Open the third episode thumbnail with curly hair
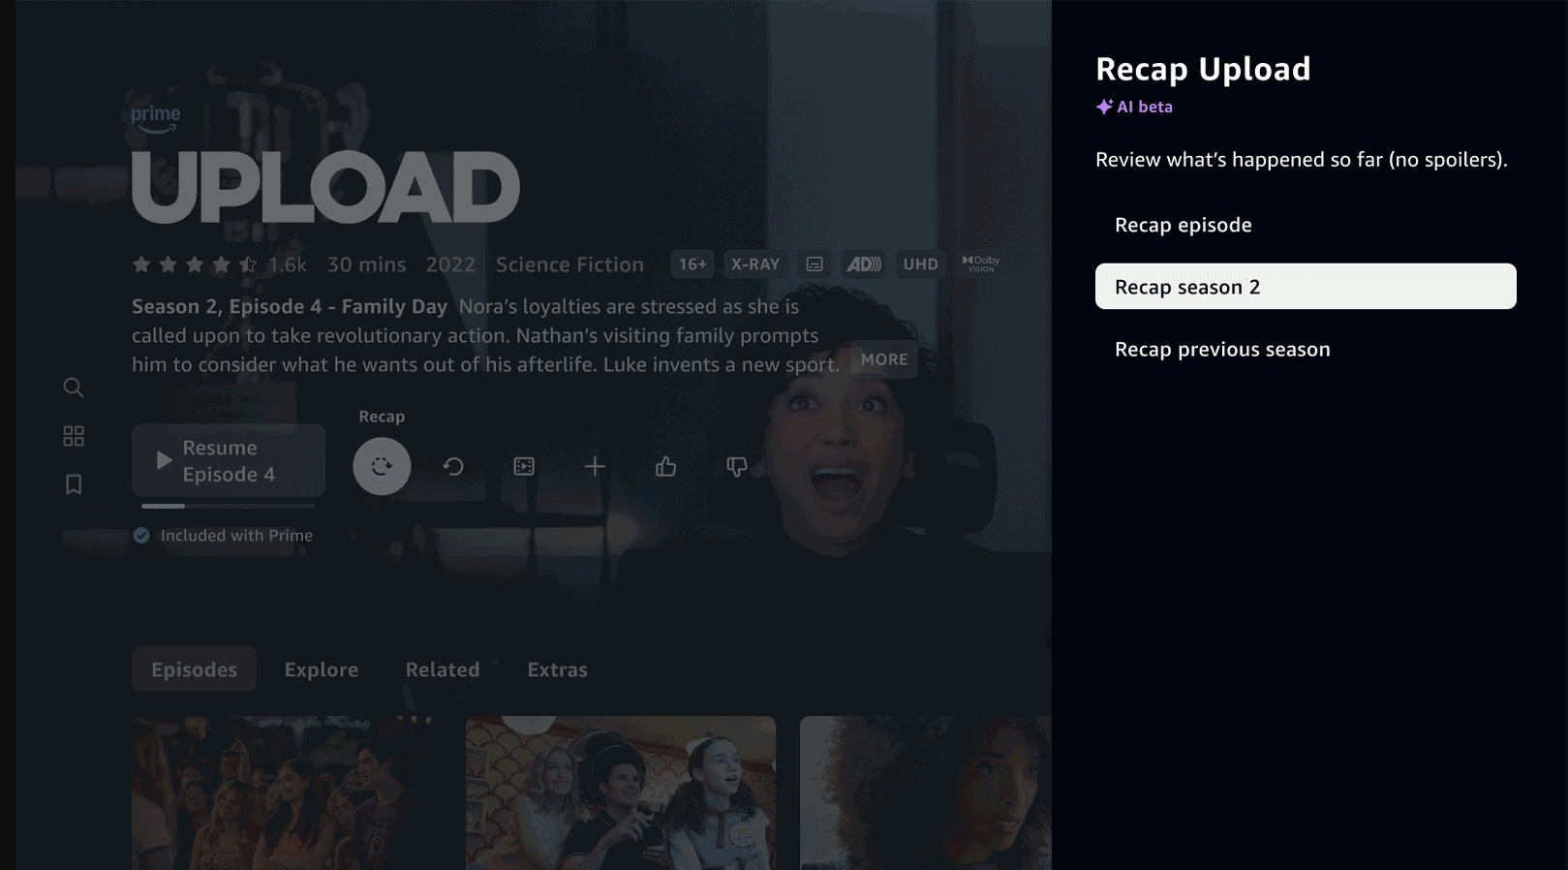Screen dimensions: 1568x870 (x=926, y=793)
